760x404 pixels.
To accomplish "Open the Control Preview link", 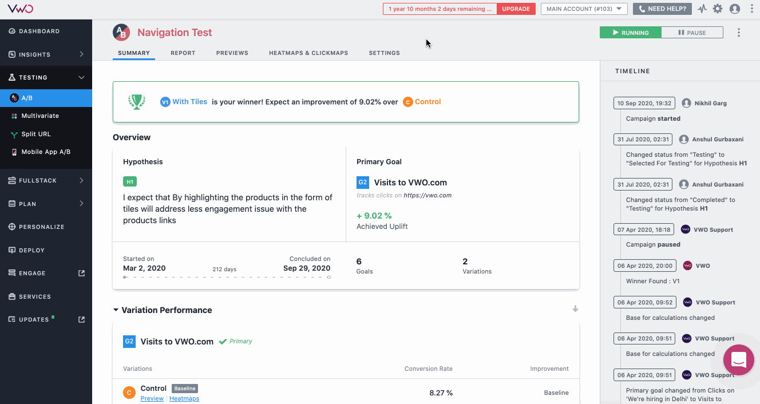I will [152, 398].
